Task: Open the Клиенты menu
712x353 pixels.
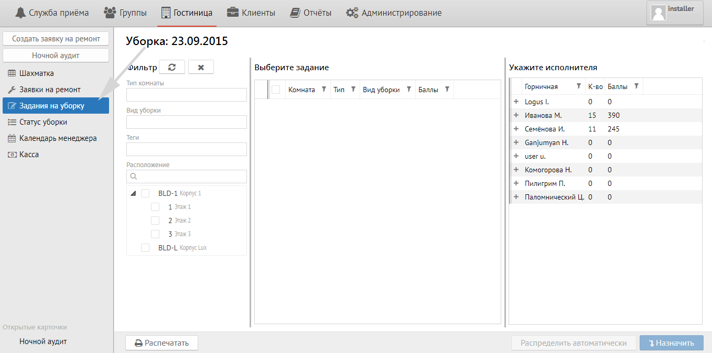Action: 251,13
